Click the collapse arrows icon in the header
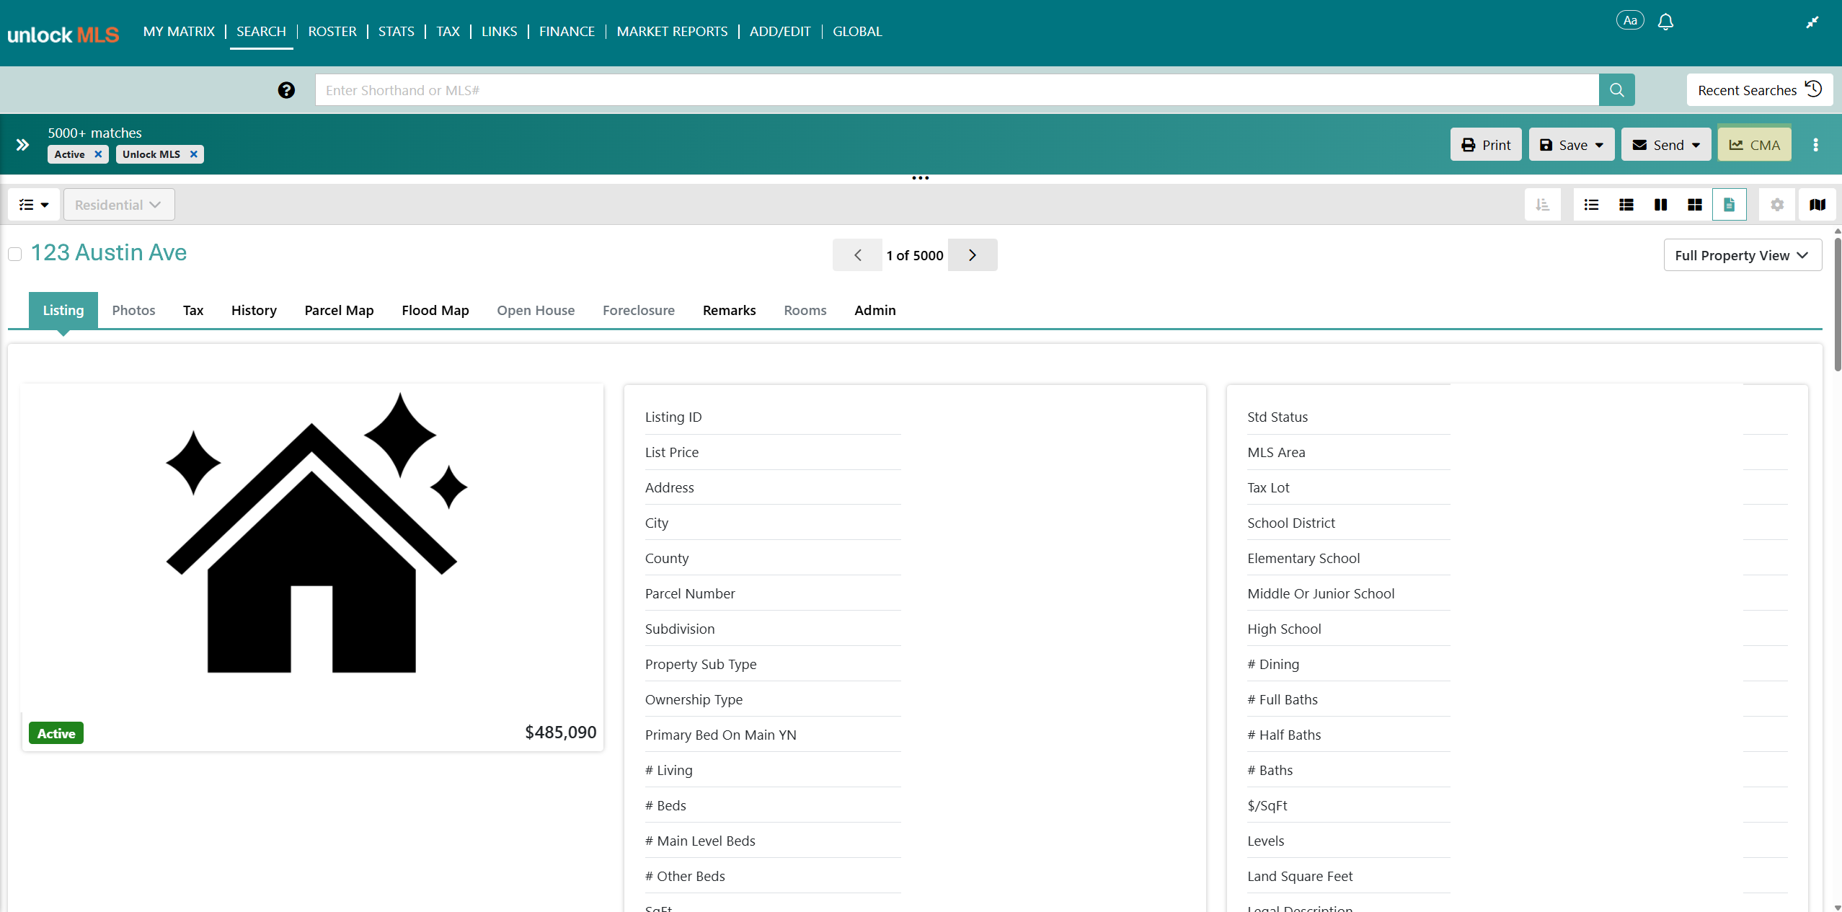Screen dimensions: 1842x912 point(1812,22)
